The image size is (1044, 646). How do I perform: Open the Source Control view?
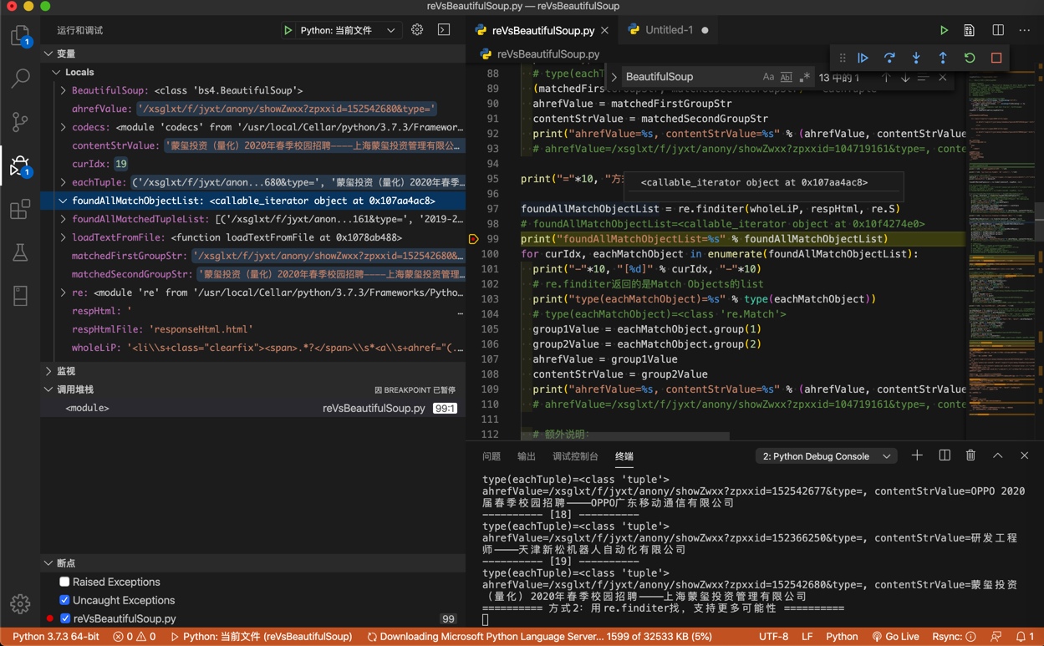[x=20, y=122]
